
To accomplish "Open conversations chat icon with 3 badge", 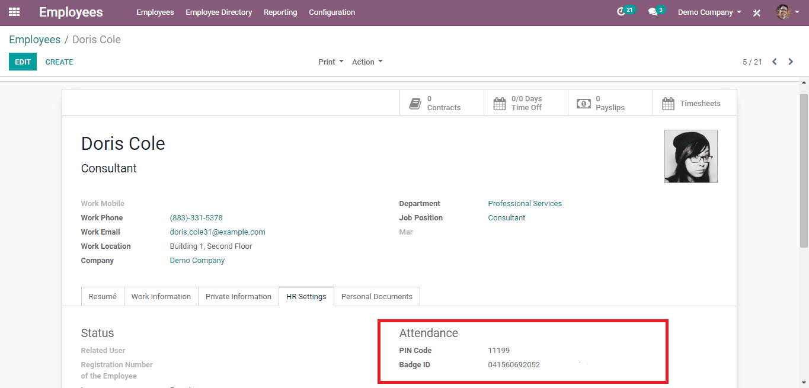I will tap(656, 11).
